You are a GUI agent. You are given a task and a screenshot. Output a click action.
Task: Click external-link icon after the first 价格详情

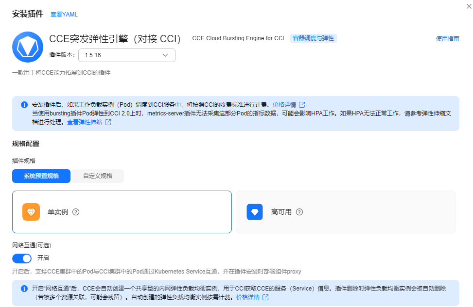[x=302, y=104]
